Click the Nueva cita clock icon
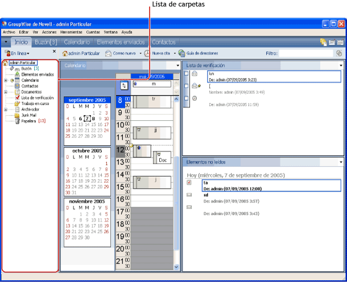 click(147, 54)
